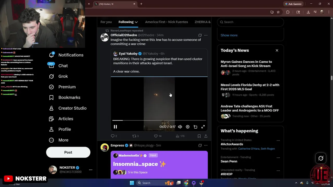This screenshot has height=187, width=333.
Task: Open more options on Empress post
Action: [x=206, y=145]
